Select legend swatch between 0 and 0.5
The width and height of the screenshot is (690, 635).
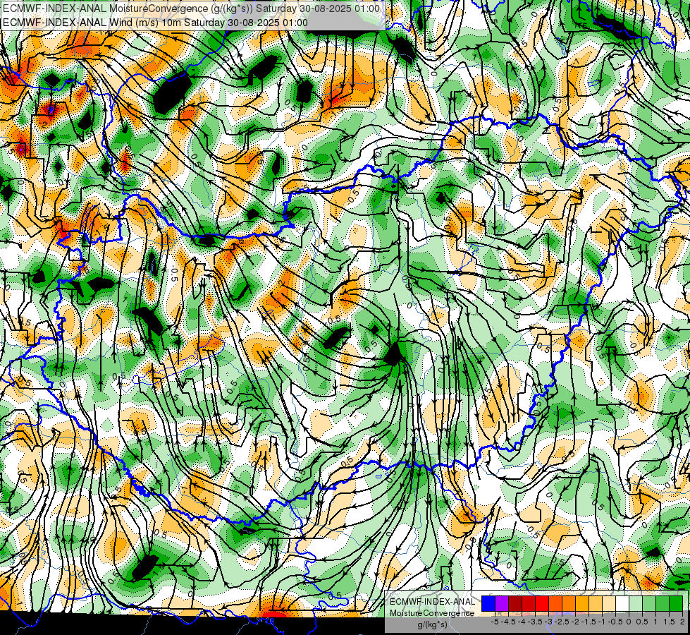[636, 604]
